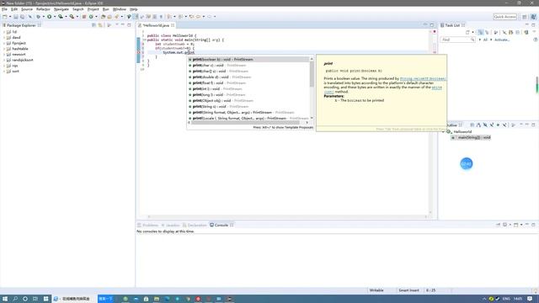Select the newsort project
The width and height of the screenshot is (539, 303).
[x=19, y=54]
